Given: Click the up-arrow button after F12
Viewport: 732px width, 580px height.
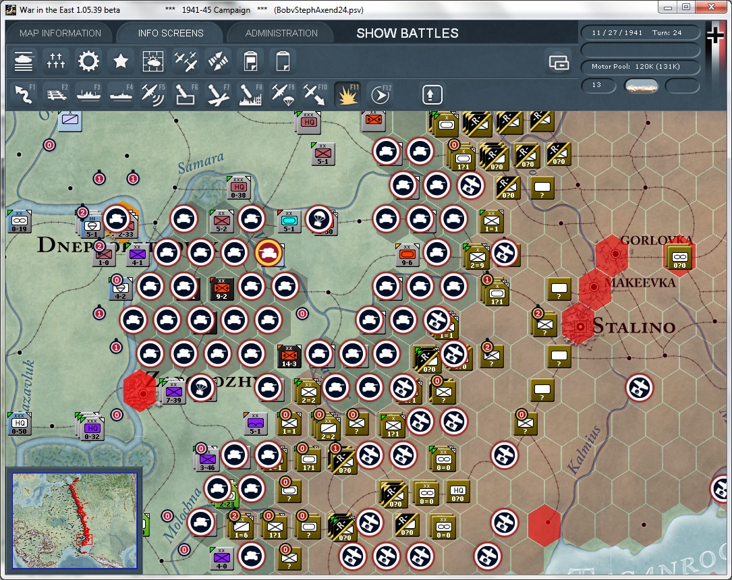Looking at the screenshot, I should [431, 94].
